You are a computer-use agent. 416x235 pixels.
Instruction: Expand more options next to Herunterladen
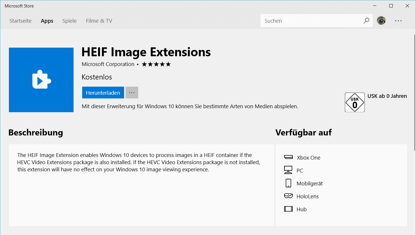(132, 93)
